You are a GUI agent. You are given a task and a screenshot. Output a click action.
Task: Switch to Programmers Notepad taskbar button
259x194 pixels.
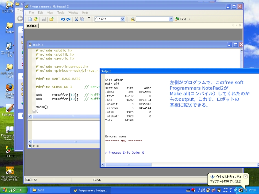point(91,190)
